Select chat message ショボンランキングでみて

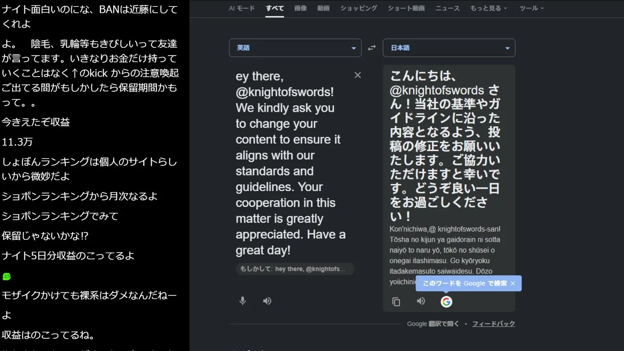(x=60, y=216)
